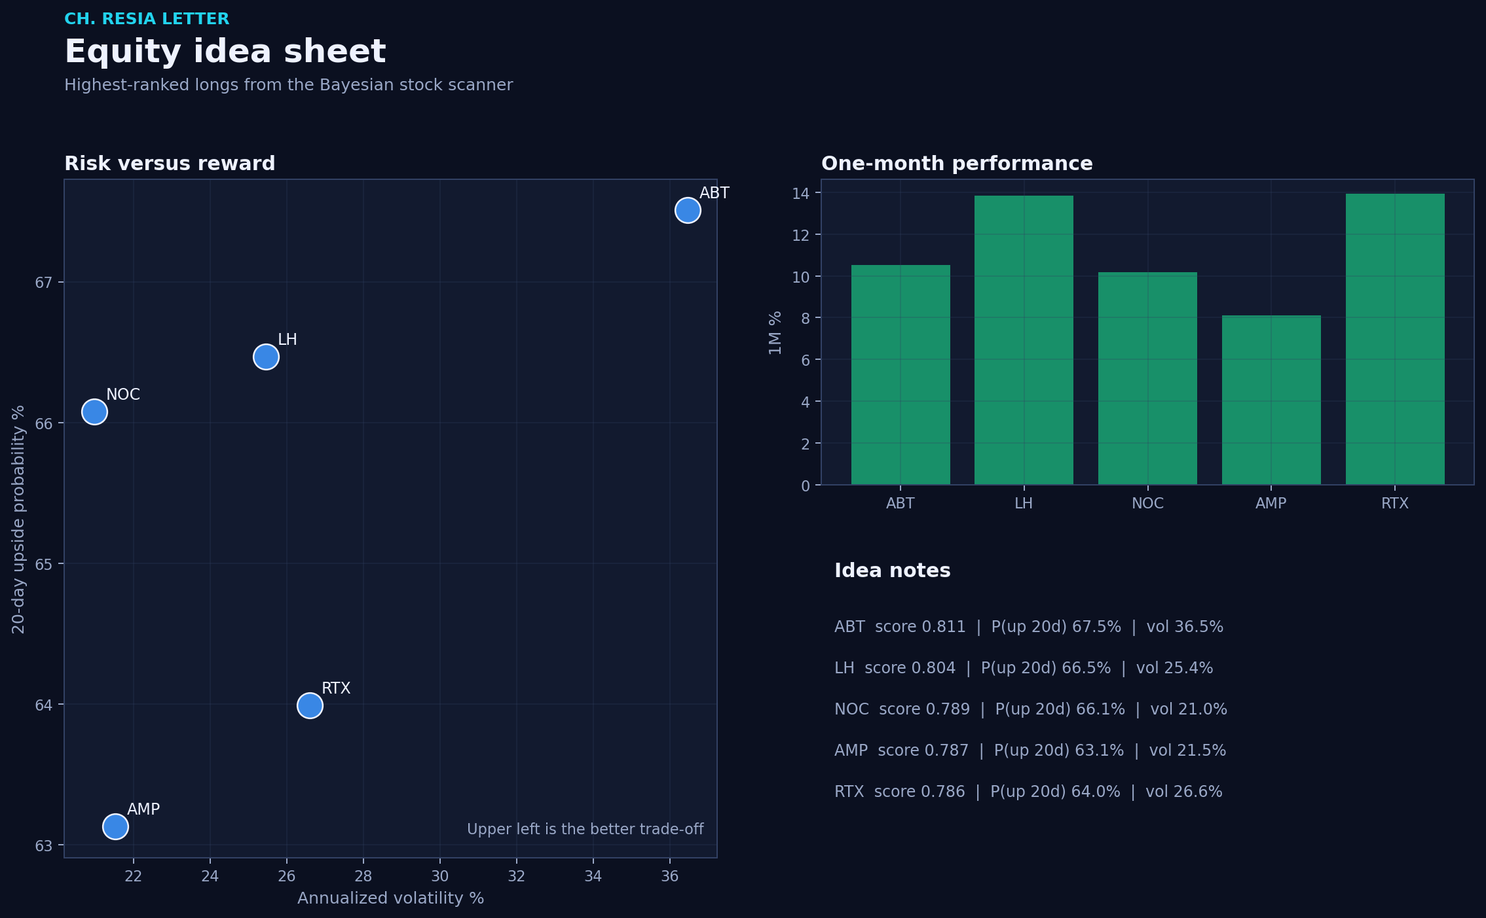Select the NOC scatter point
1486x918 pixels.
(94, 412)
